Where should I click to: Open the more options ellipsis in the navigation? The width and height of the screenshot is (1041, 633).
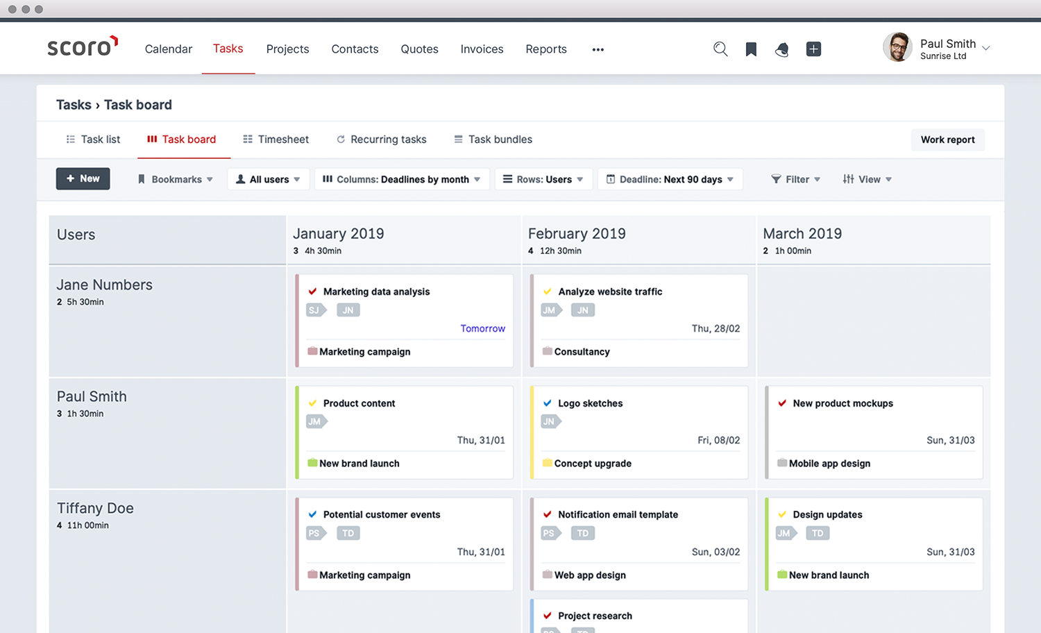click(598, 49)
